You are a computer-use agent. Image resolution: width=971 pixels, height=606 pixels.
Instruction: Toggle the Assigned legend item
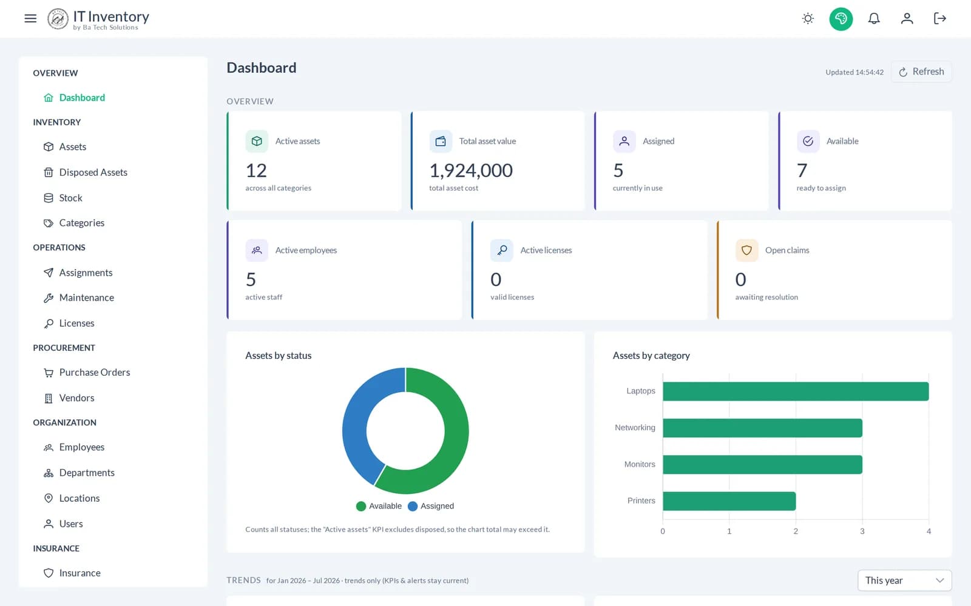tap(431, 506)
